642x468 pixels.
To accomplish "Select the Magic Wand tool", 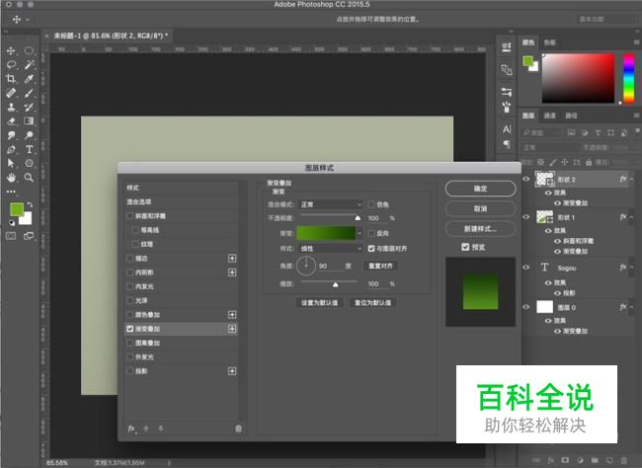I will [29, 65].
